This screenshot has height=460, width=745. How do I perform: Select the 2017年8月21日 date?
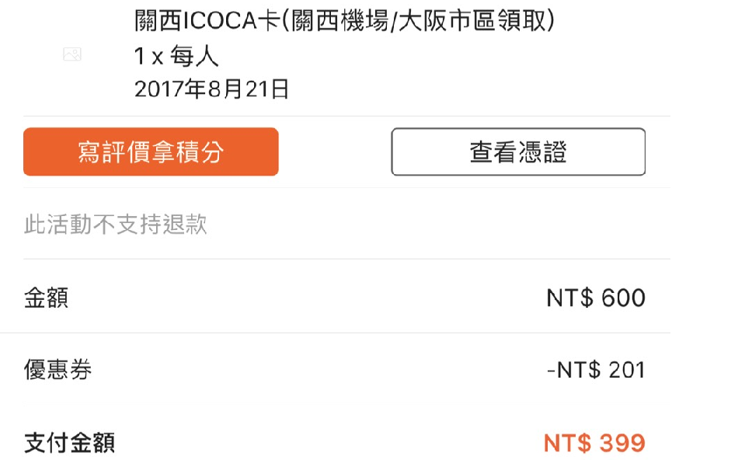tap(211, 89)
